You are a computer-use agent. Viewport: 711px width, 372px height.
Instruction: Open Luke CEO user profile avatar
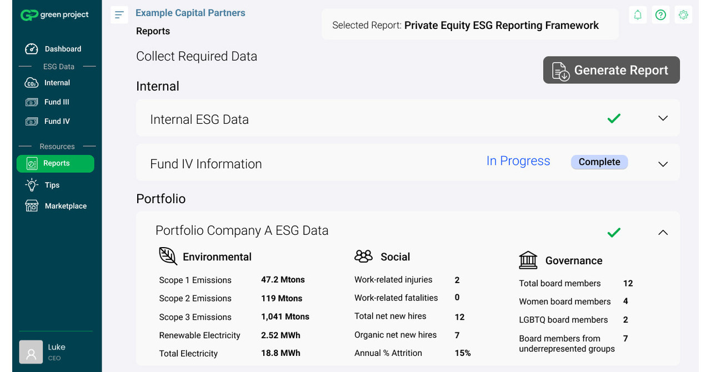coord(31,352)
